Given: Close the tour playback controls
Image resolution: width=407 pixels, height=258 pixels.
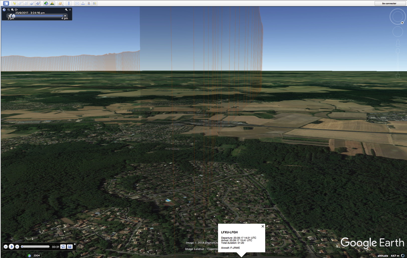Looking at the screenshot, I should click(x=75, y=244).
